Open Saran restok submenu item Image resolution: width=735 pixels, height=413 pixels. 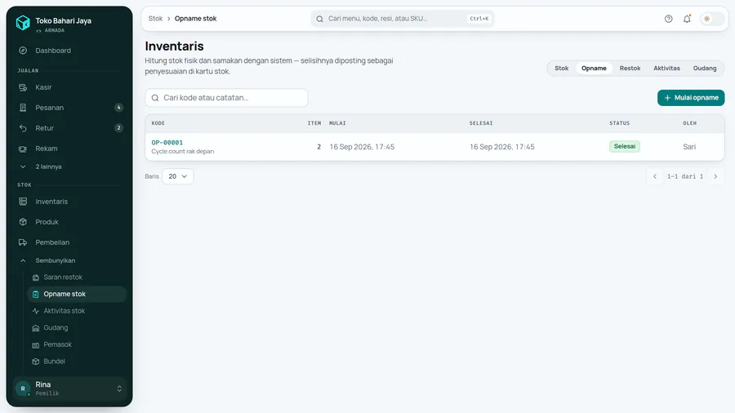pos(77,278)
